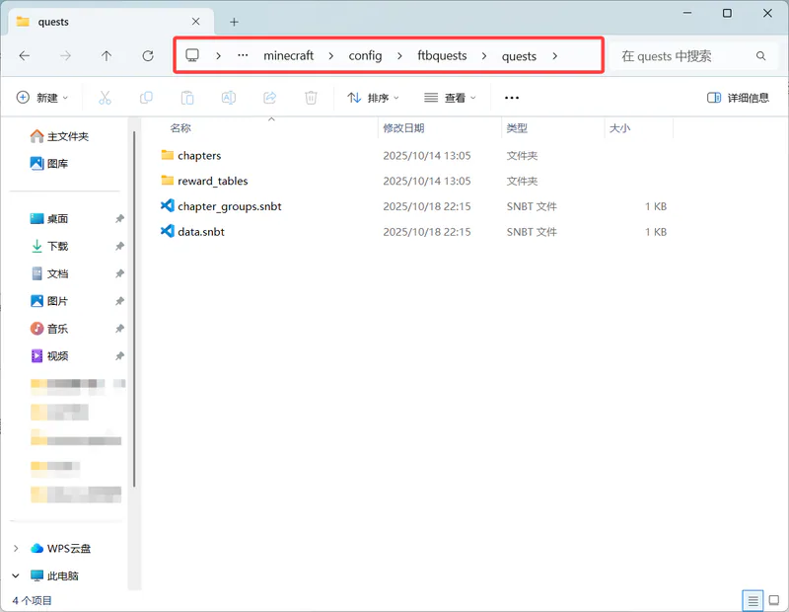Click the Paste icon in toolbar
Image resolution: width=789 pixels, height=612 pixels.
click(x=187, y=97)
